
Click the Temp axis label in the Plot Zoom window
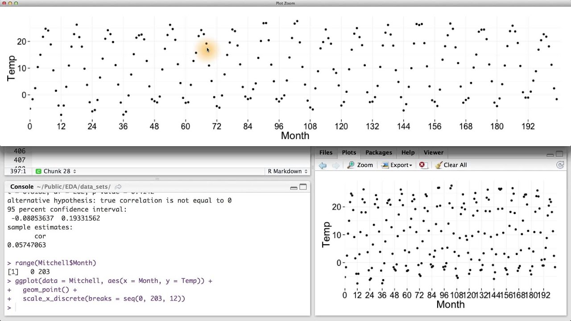[x=11, y=68]
